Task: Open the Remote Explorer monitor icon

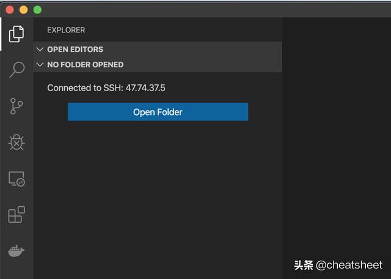Action: (x=16, y=179)
